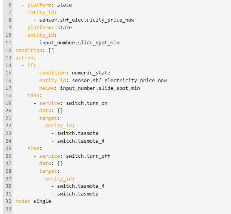Click line number 18 in the gutter
This screenshot has width=231, height=214.
pos(8,95)
